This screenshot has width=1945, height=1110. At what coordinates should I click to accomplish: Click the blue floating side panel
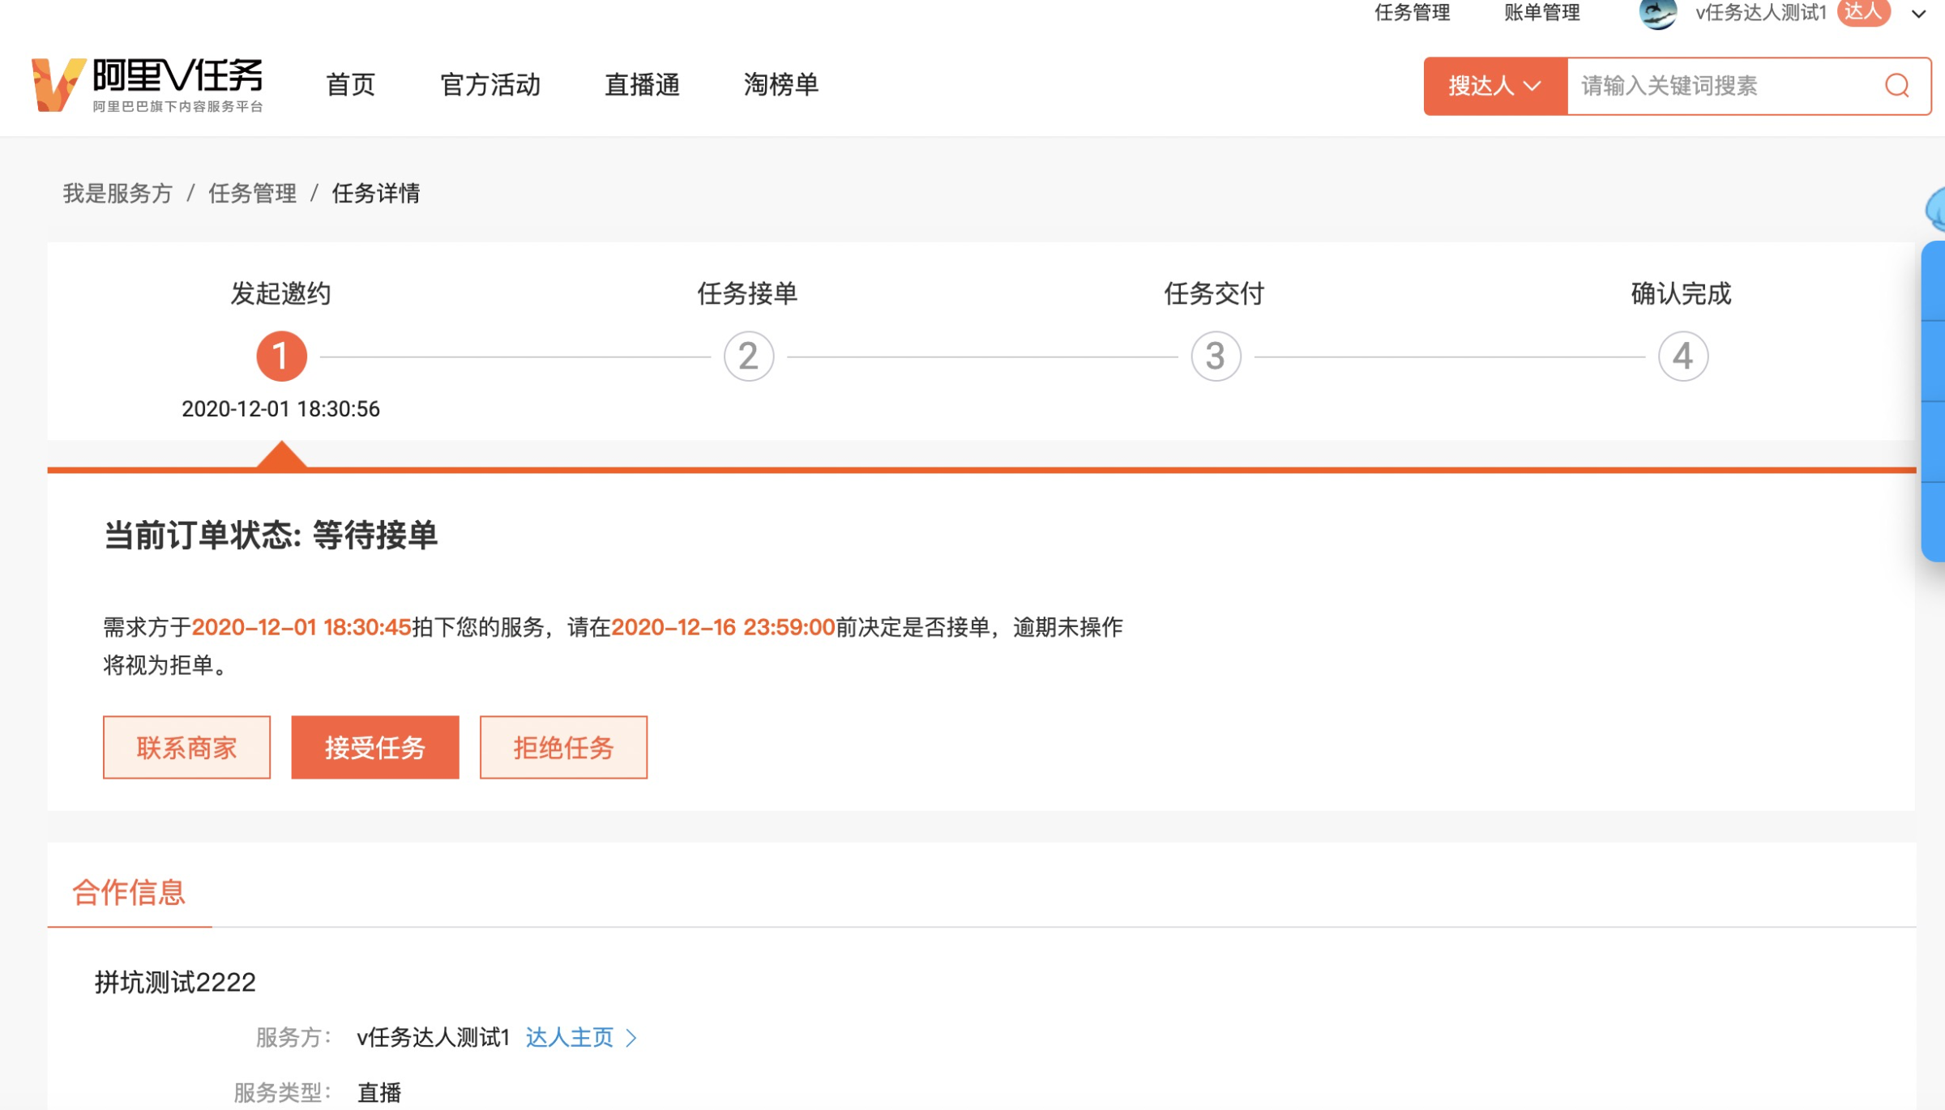(x=1934, y=400)
